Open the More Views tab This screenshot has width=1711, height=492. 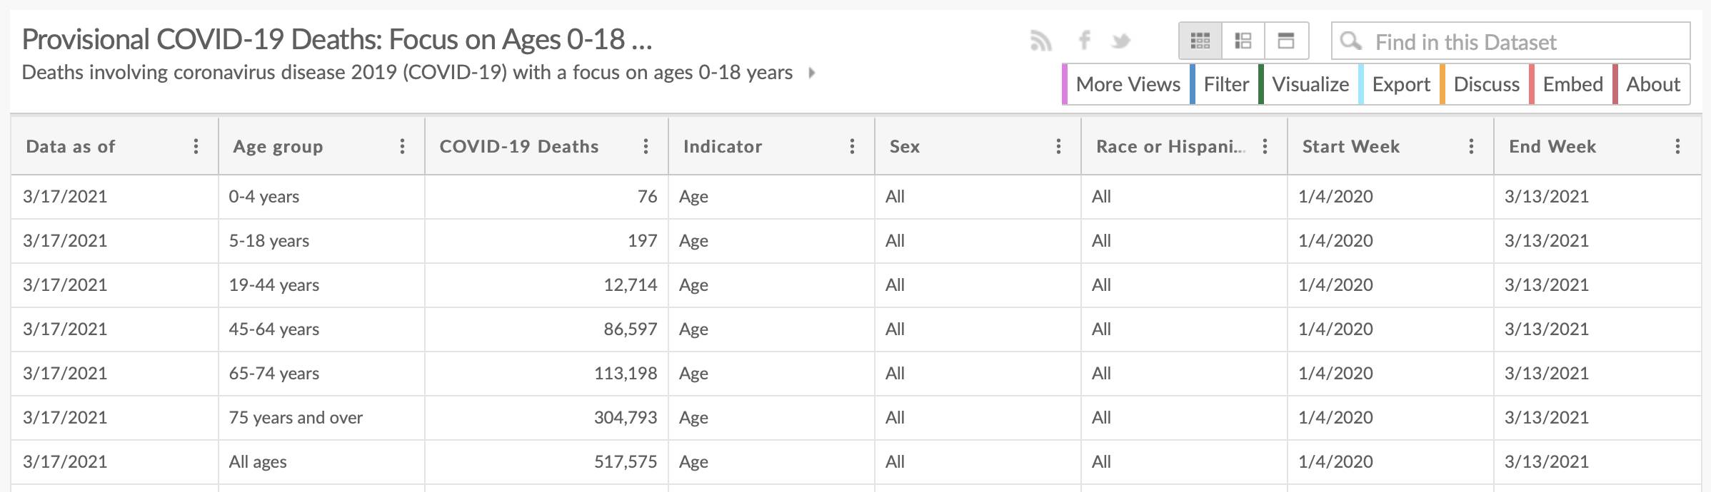[x=1126, y=84]
